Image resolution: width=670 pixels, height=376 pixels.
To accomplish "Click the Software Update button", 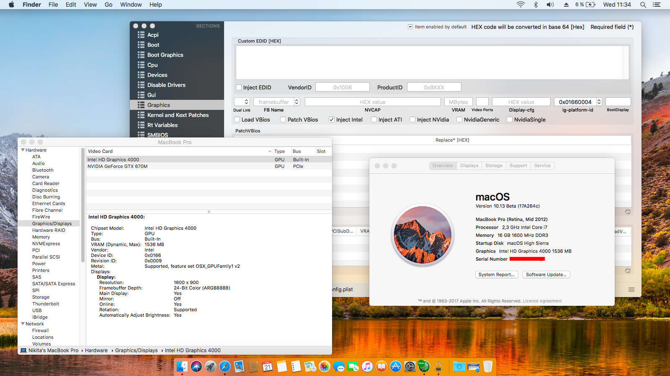I will click(x=546, y=274).
